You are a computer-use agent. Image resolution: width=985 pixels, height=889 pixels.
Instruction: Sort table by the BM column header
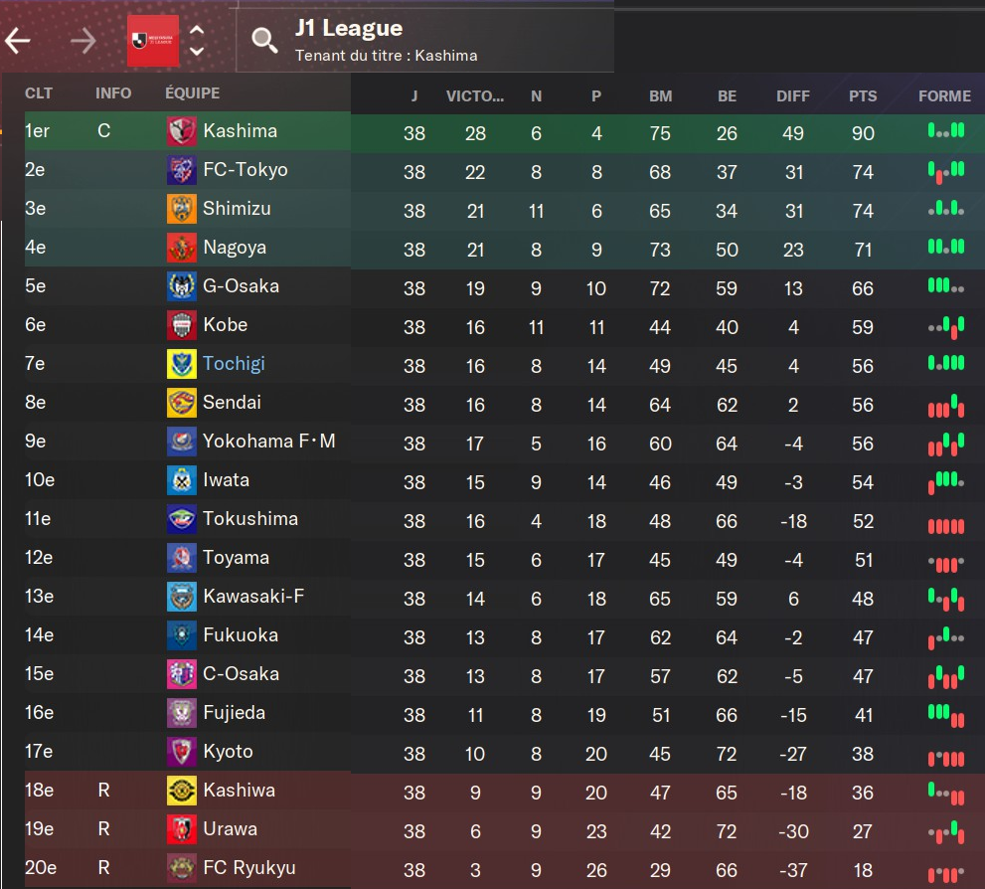tap(660, 96)
